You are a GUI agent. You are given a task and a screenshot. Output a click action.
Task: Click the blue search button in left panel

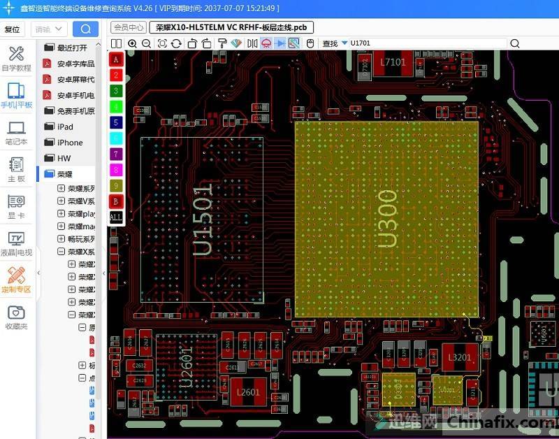pyautogui.click(x=85, y=29)
